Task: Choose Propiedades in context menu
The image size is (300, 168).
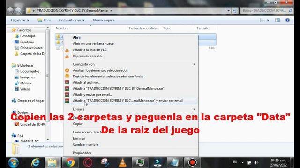Action: pos(82,153)
